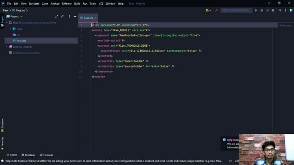Click the notification info icon in the popup
Screen dimensions: 294x165
[x=224, y=140]
